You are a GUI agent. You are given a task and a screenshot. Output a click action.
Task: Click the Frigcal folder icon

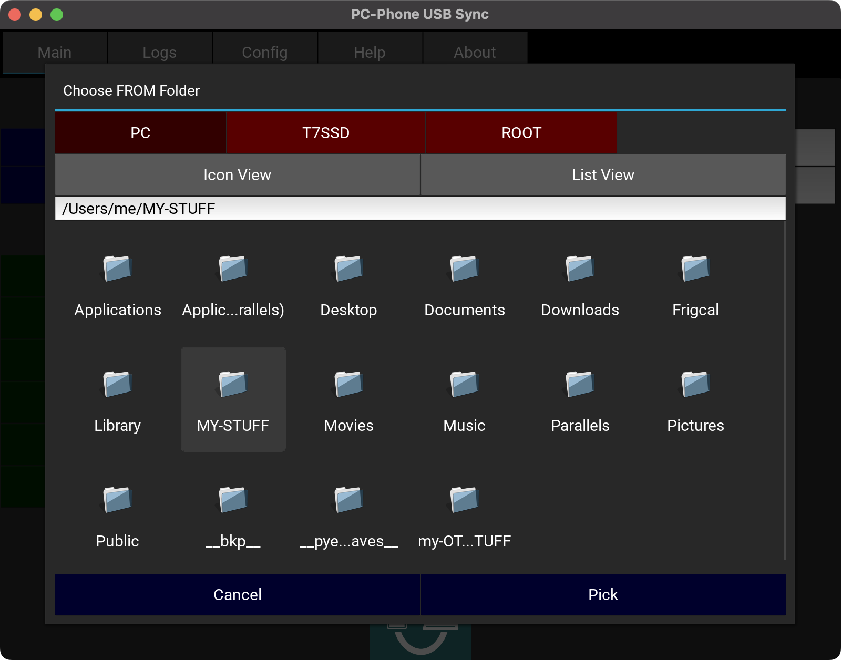pyautogui.click(x=695, y=269)
